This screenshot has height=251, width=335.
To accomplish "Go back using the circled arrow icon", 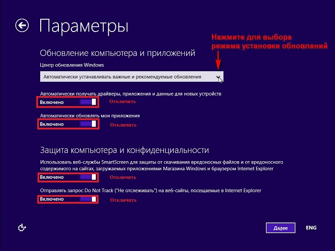I will tap(22, 25).
